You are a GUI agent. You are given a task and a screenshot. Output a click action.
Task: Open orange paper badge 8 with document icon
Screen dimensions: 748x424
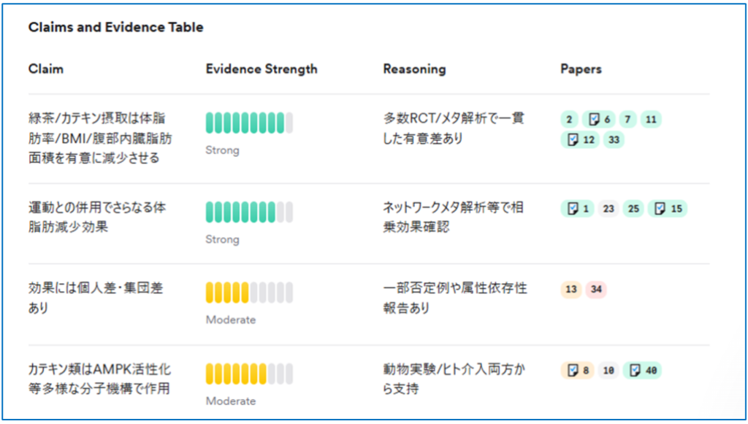(577, 370)
